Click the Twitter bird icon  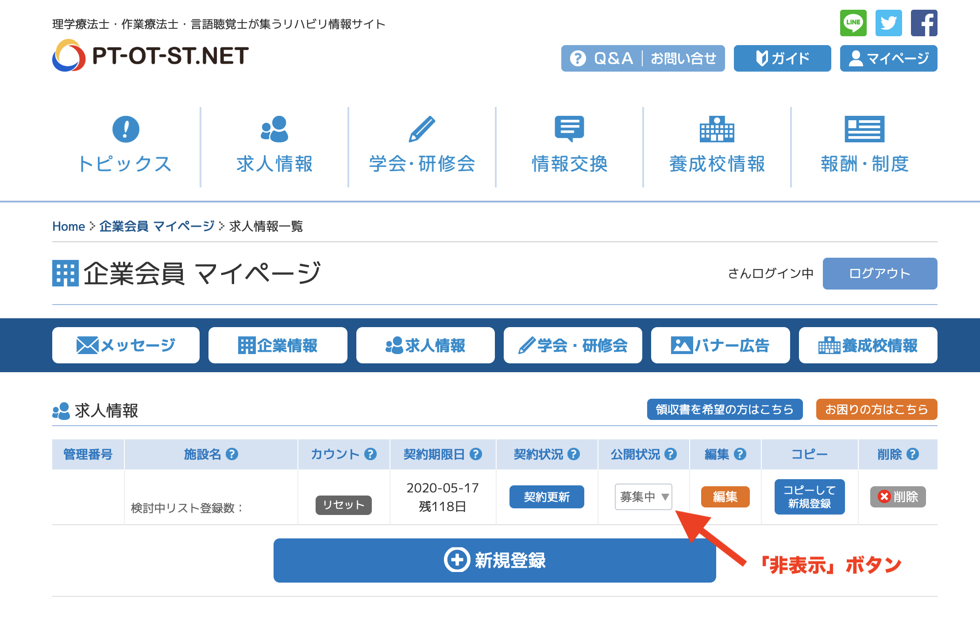click(888, 23)
